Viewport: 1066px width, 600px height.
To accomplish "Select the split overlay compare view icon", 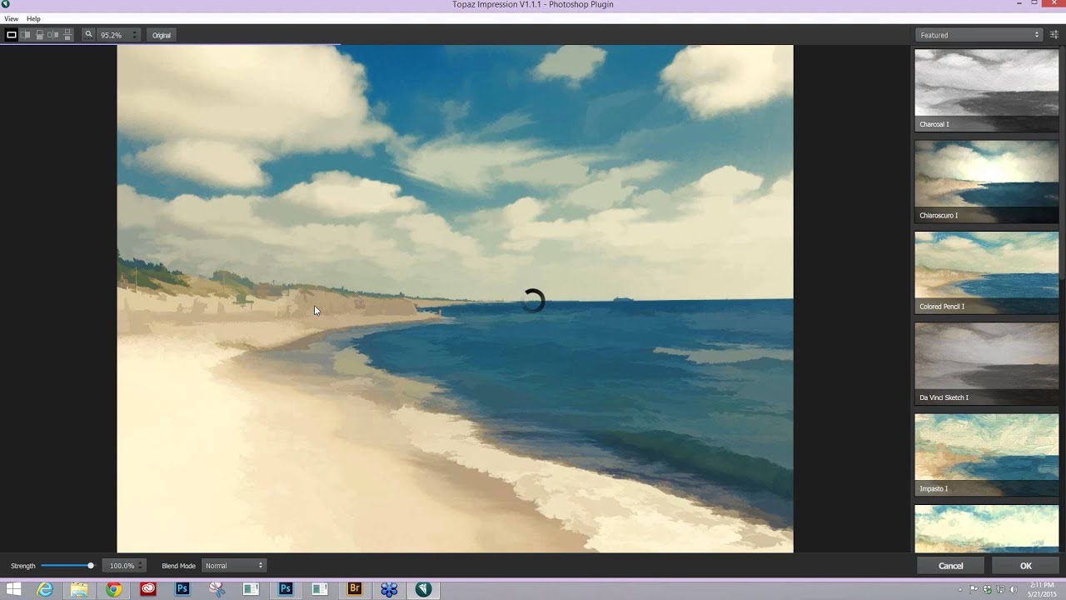I will coord(26,35).
